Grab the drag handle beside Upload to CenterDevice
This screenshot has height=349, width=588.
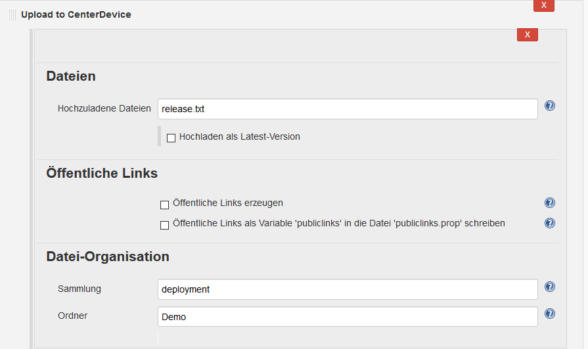coord(12,14)
